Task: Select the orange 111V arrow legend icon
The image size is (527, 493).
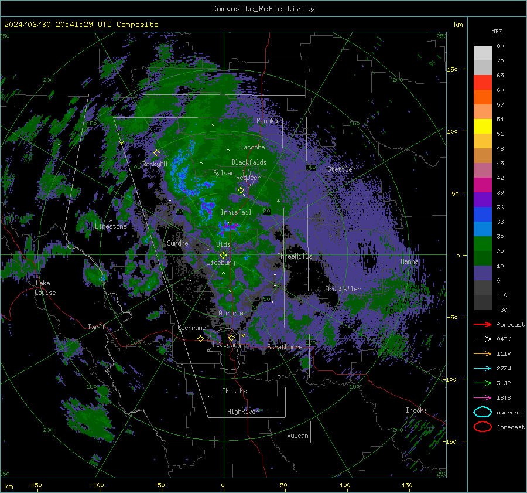Action: (482, 353)
